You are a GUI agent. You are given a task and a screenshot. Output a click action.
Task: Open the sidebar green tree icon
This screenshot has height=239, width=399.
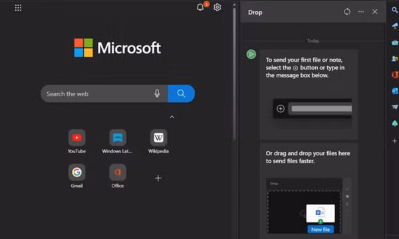click(394, 123)
